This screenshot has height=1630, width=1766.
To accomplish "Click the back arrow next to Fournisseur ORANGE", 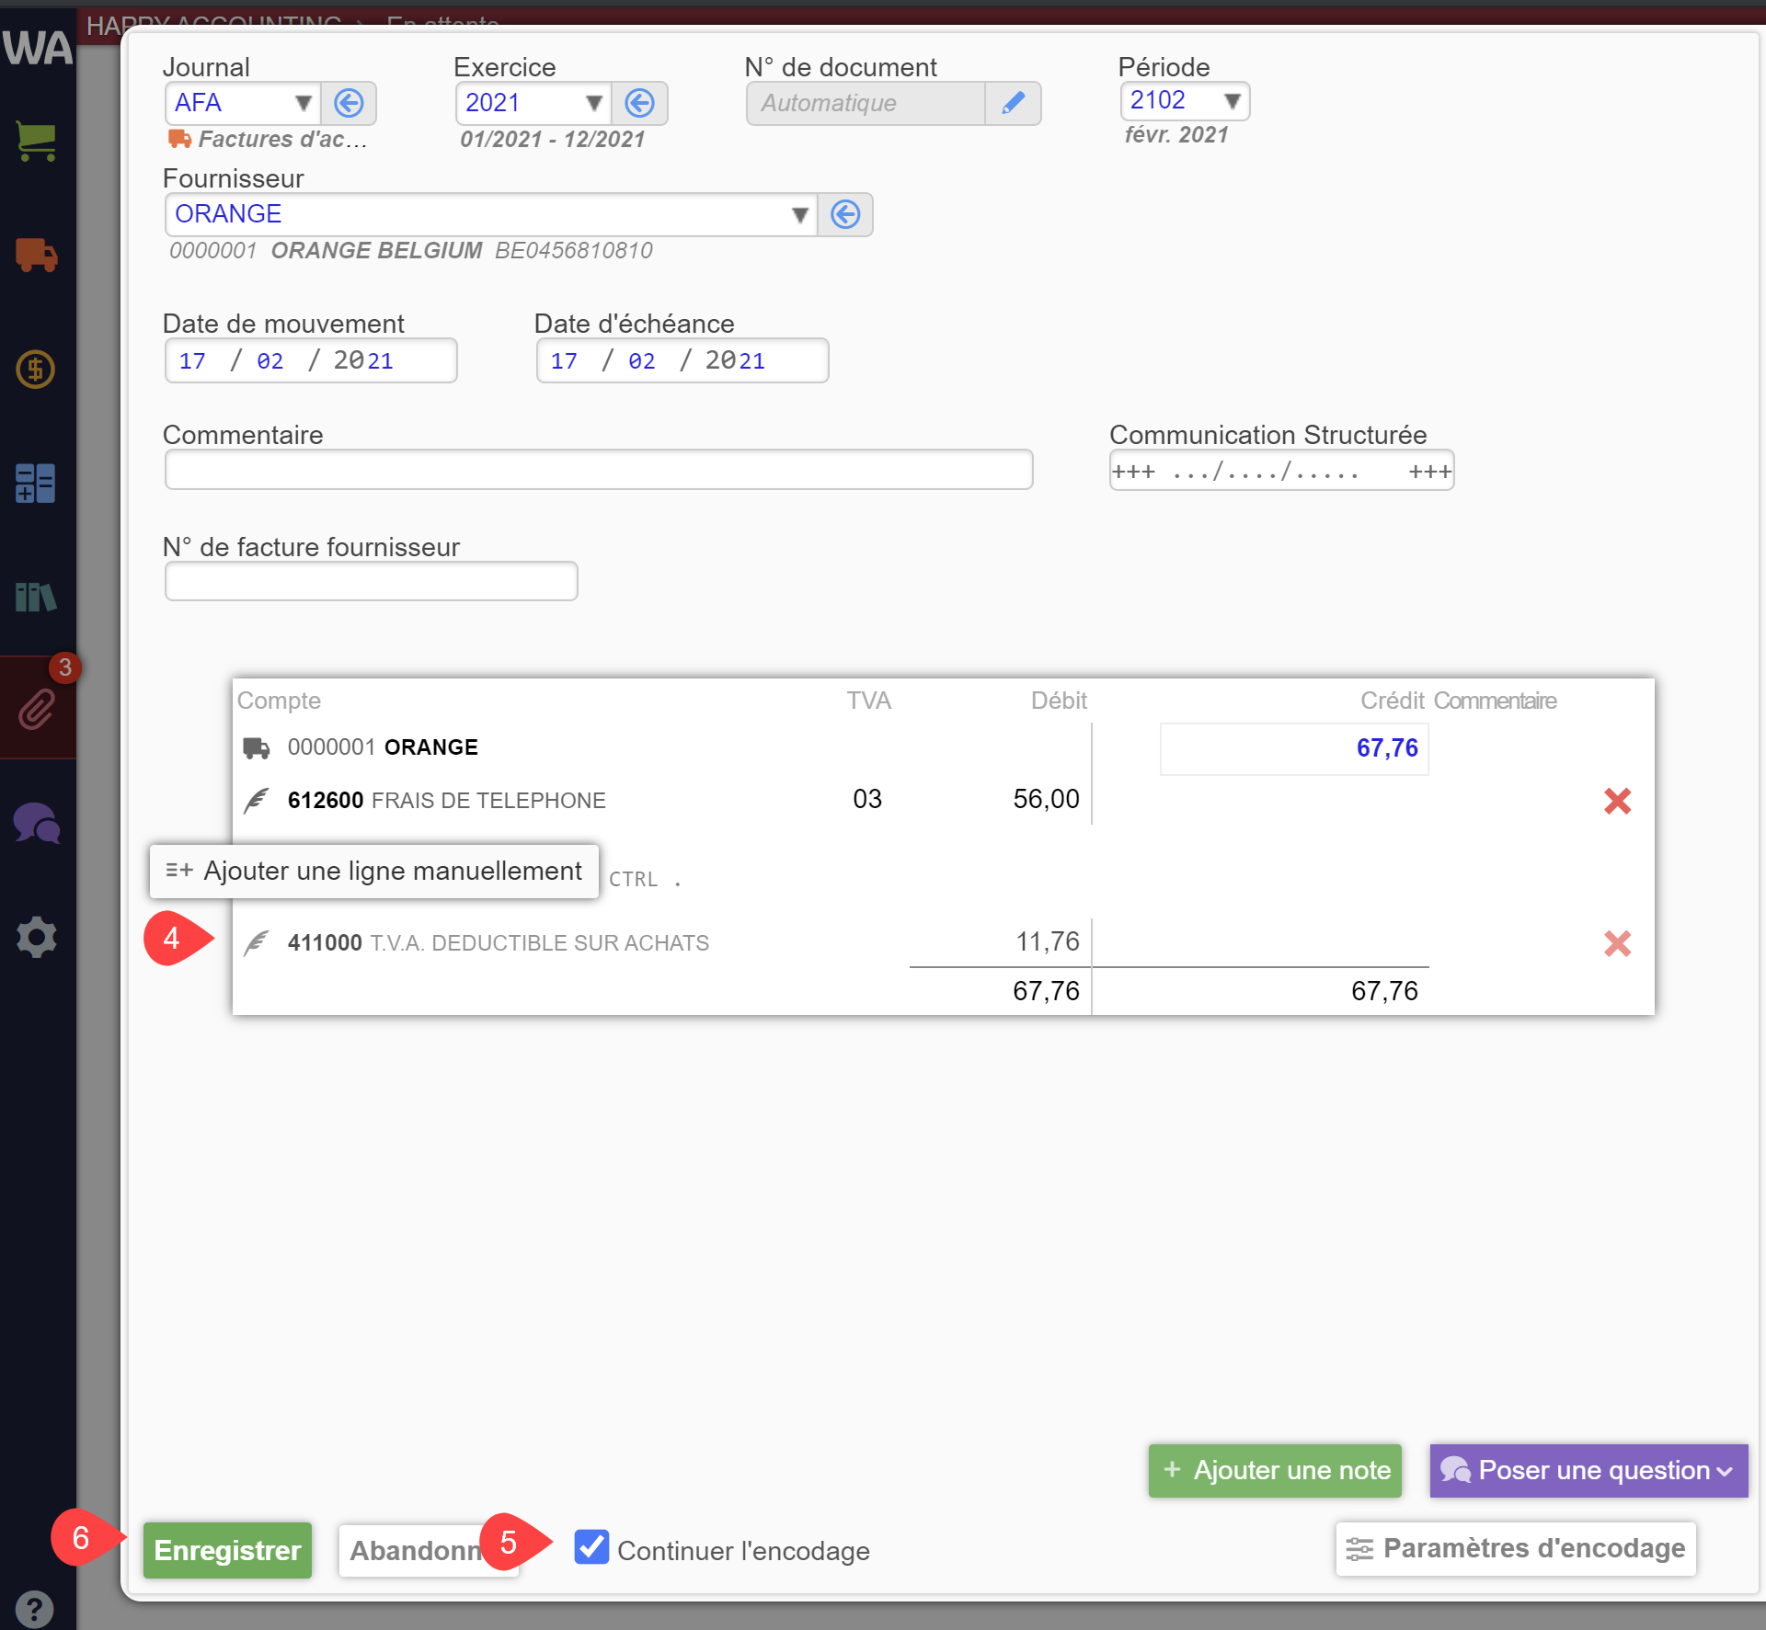I will [845, 214].
